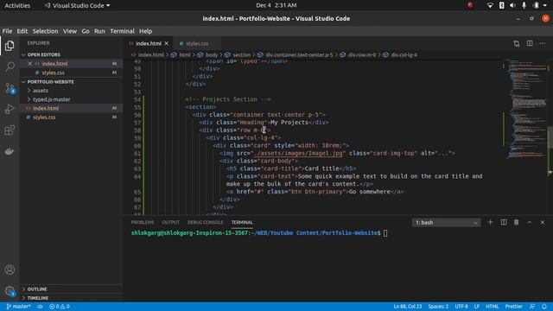
Task: Change line ending via LF item
Action: [x=476, y=307]
